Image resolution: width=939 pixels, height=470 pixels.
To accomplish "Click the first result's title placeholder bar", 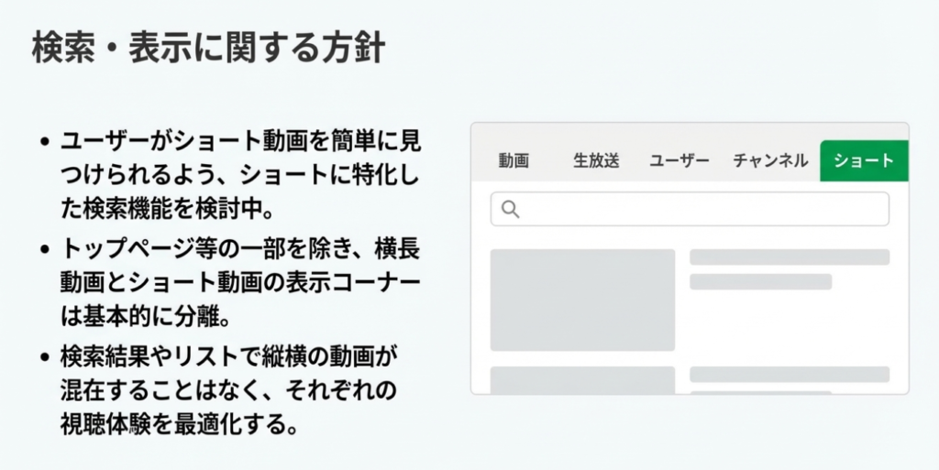I will (x=789, y=257).
